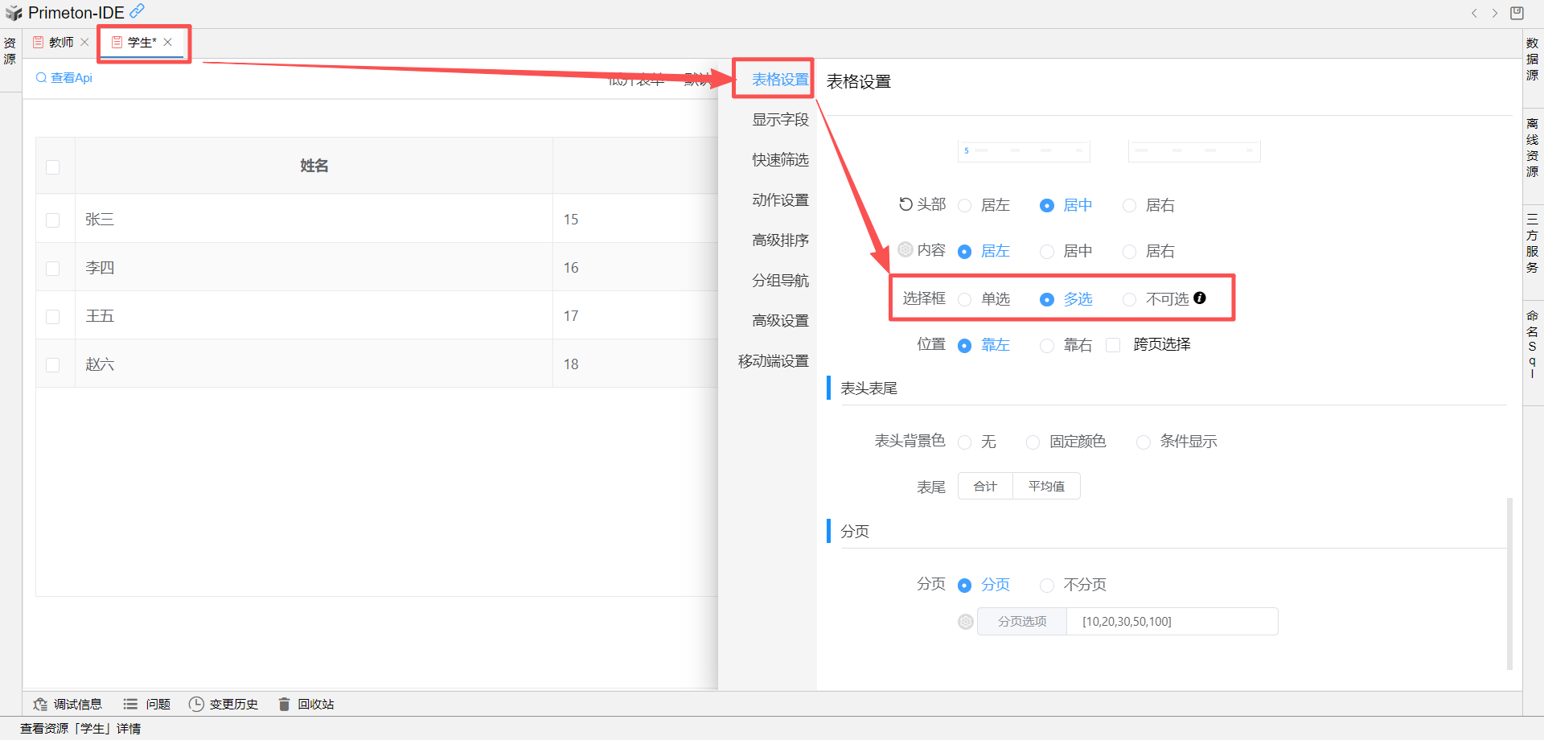
Task: Select 单选 radio for 选择框
Action: point(965,300)
